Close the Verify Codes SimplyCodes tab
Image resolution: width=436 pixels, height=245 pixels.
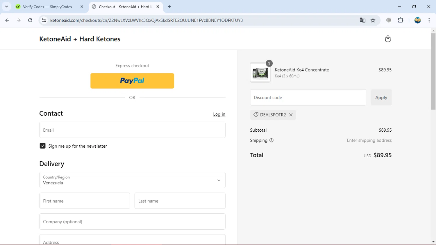(x=82, y=7)
